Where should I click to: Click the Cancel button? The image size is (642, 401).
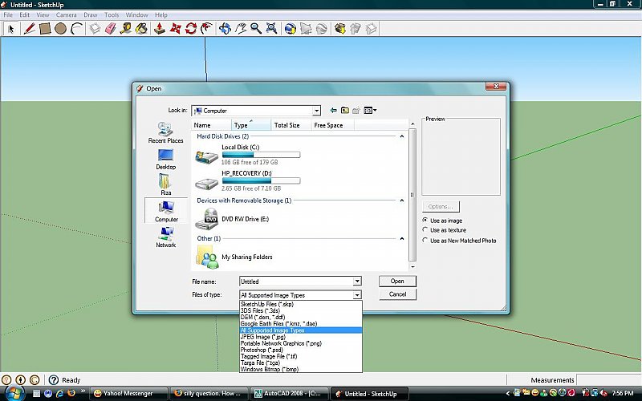397,294
